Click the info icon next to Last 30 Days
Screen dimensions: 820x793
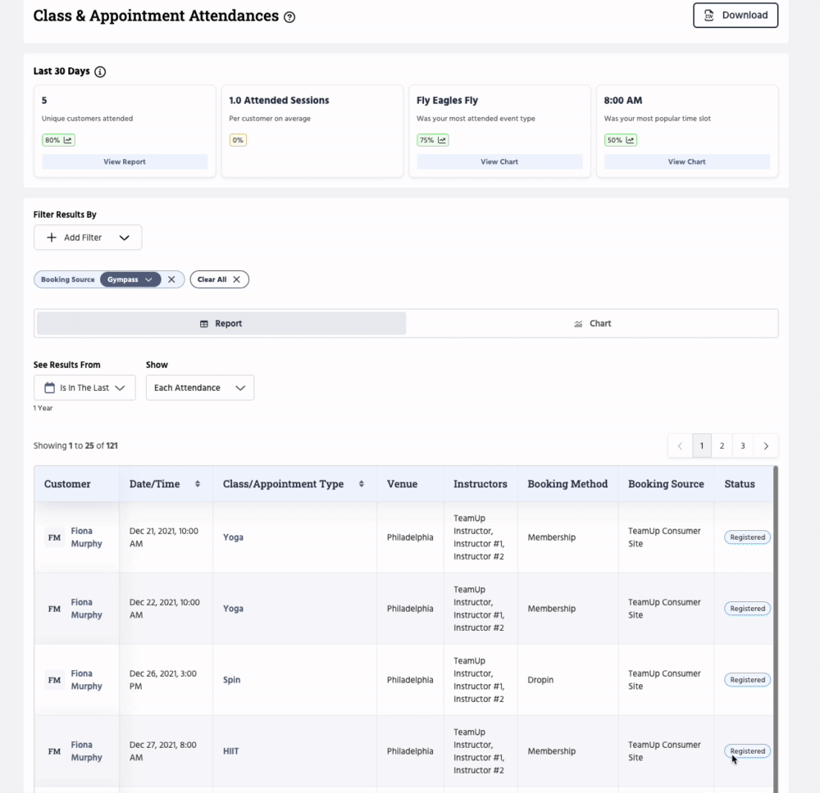coord(100,72)
